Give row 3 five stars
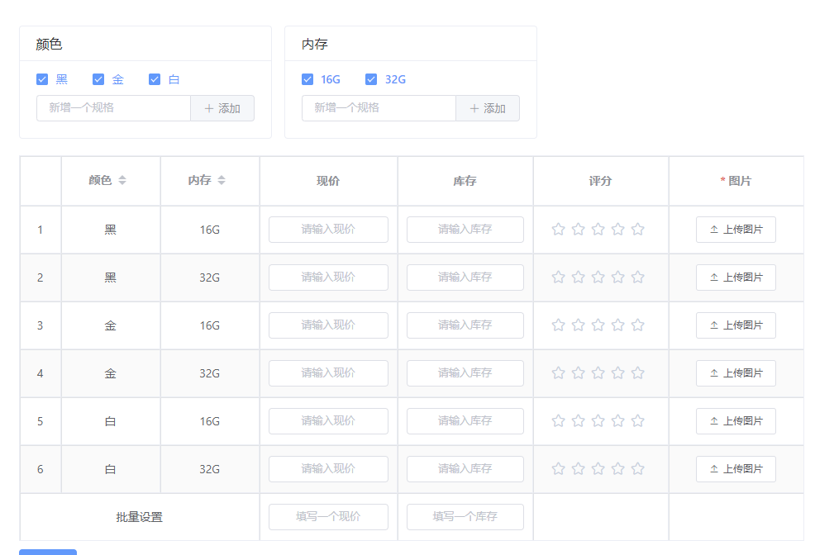 click(638, 325)
